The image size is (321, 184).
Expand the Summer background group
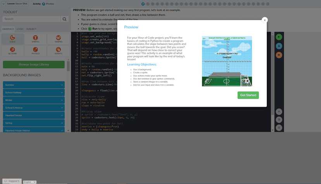point(34,85)
